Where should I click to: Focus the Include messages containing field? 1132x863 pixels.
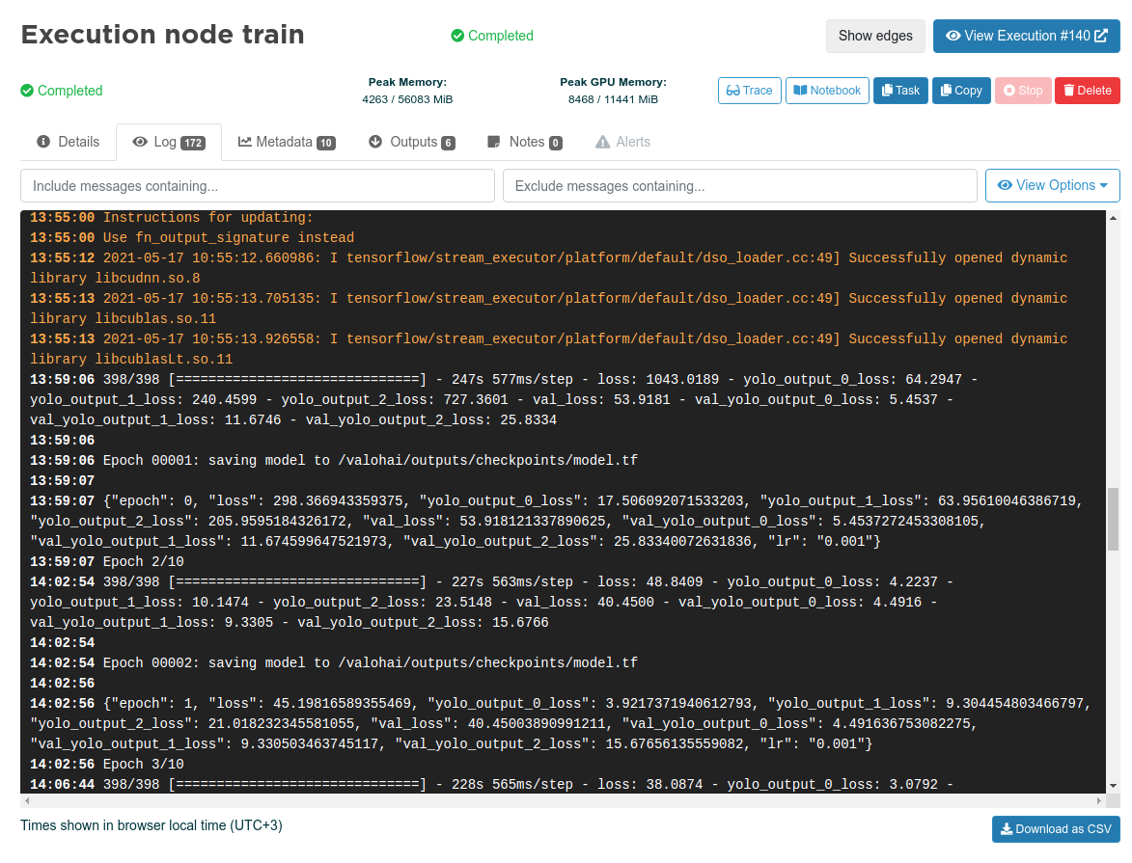[x=257, y=185]
